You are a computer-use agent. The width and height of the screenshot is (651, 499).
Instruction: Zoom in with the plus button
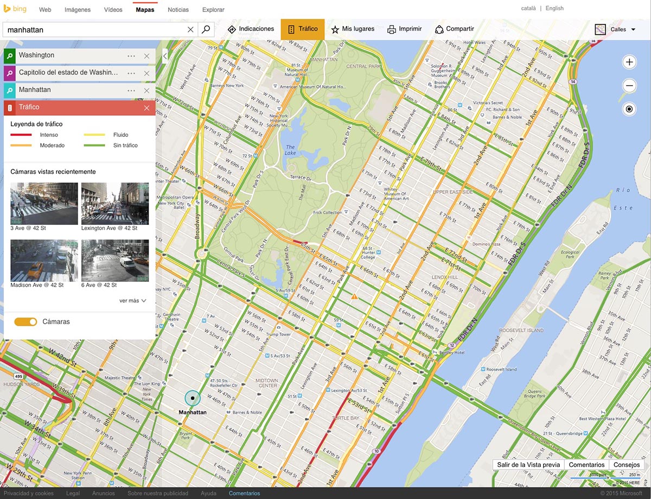[629, 62]
